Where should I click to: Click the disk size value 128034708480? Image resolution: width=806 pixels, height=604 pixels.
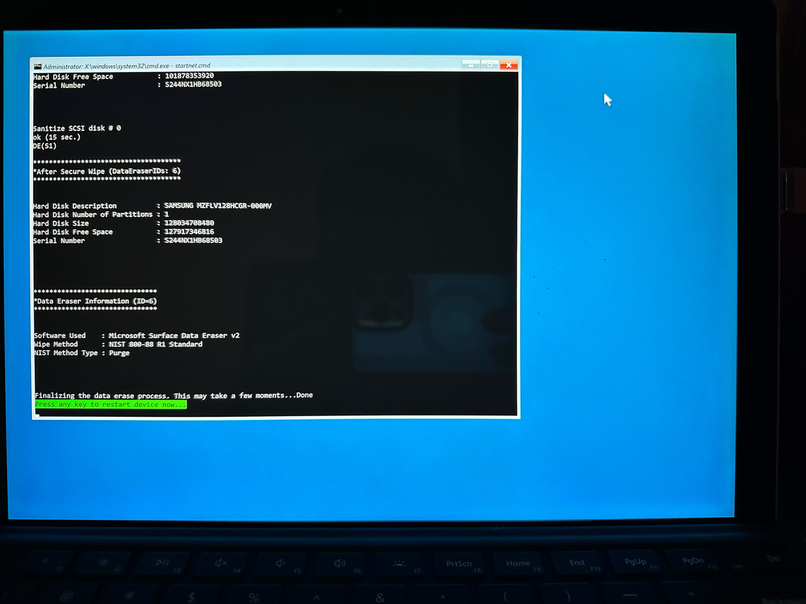(189, 223)
